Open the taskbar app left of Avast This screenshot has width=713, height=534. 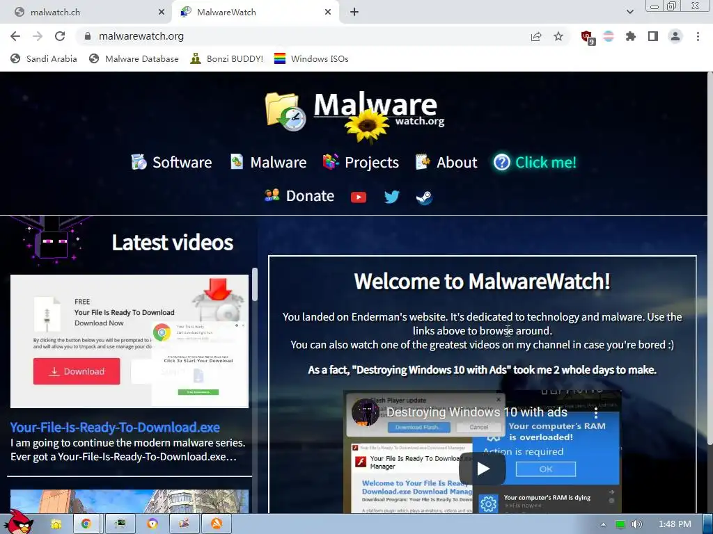click(184, 524)
